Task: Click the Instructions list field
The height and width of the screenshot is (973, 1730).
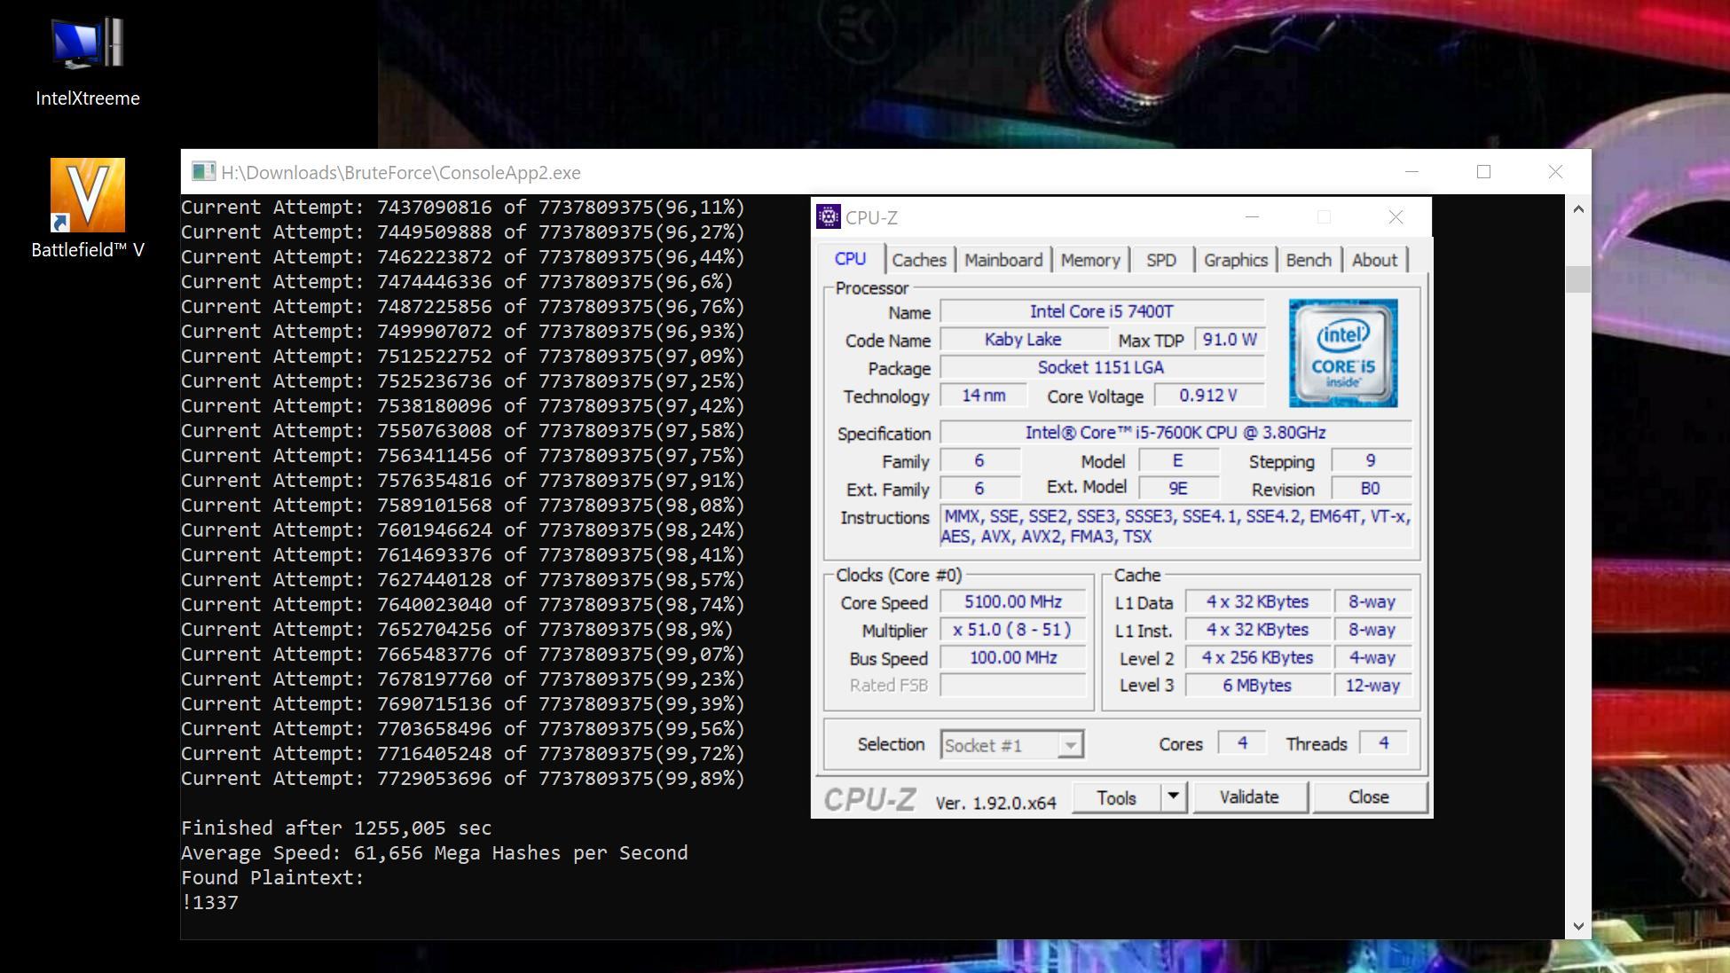Action: pos(1176,526)
